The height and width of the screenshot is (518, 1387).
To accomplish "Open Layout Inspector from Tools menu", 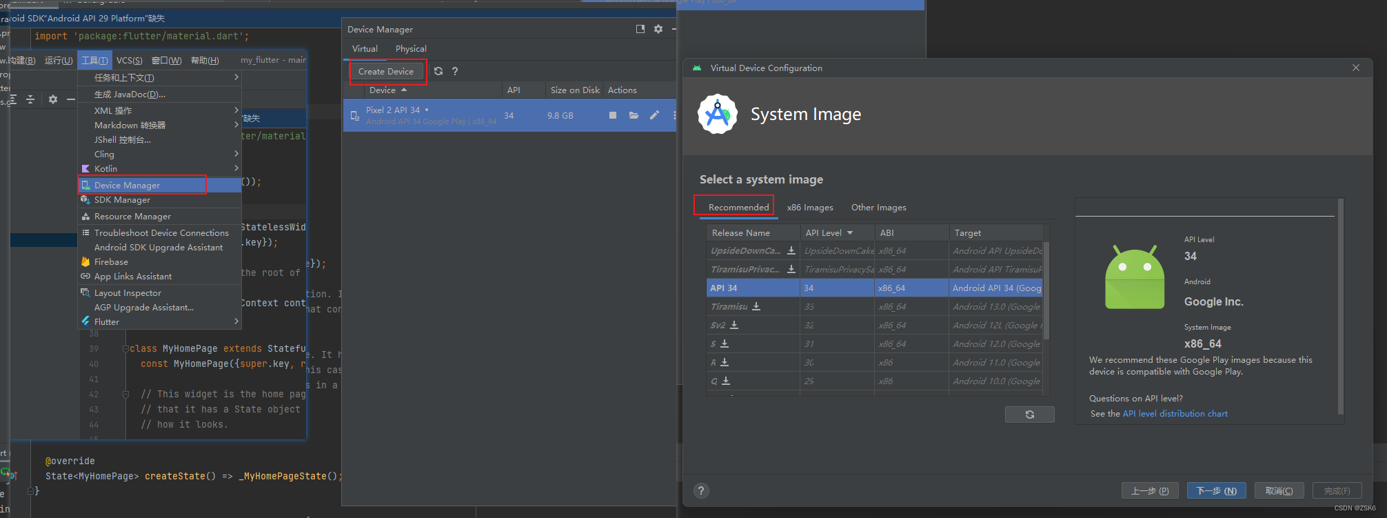I will pos(160,292).
